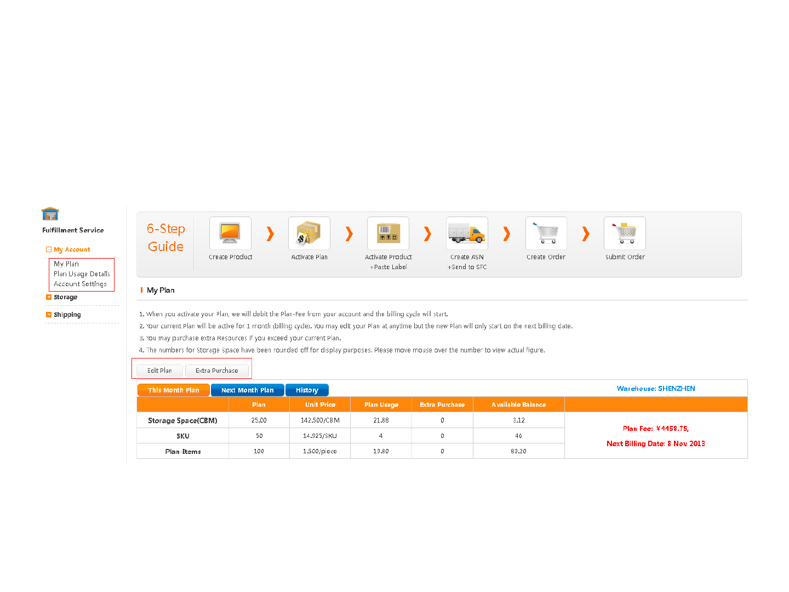The image size is (789, 592).
Task: Click the Plan Fee amount text
Action: click(656, 429)
